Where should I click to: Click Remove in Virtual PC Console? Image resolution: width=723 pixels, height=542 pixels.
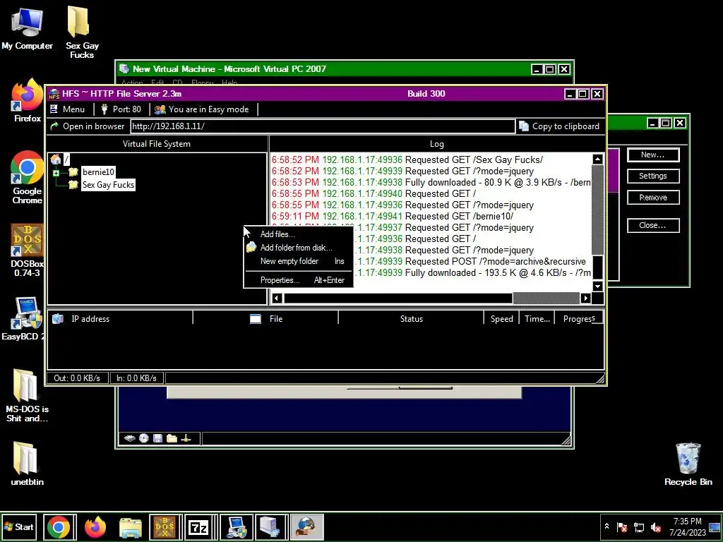(653, 198)
